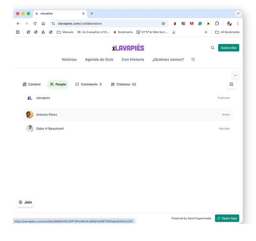Image resolution: width=256 pixels, height=241 pixels.
Task: Reload the page with refresh icon
Action: pyautogui.click(x=35, y=24)
